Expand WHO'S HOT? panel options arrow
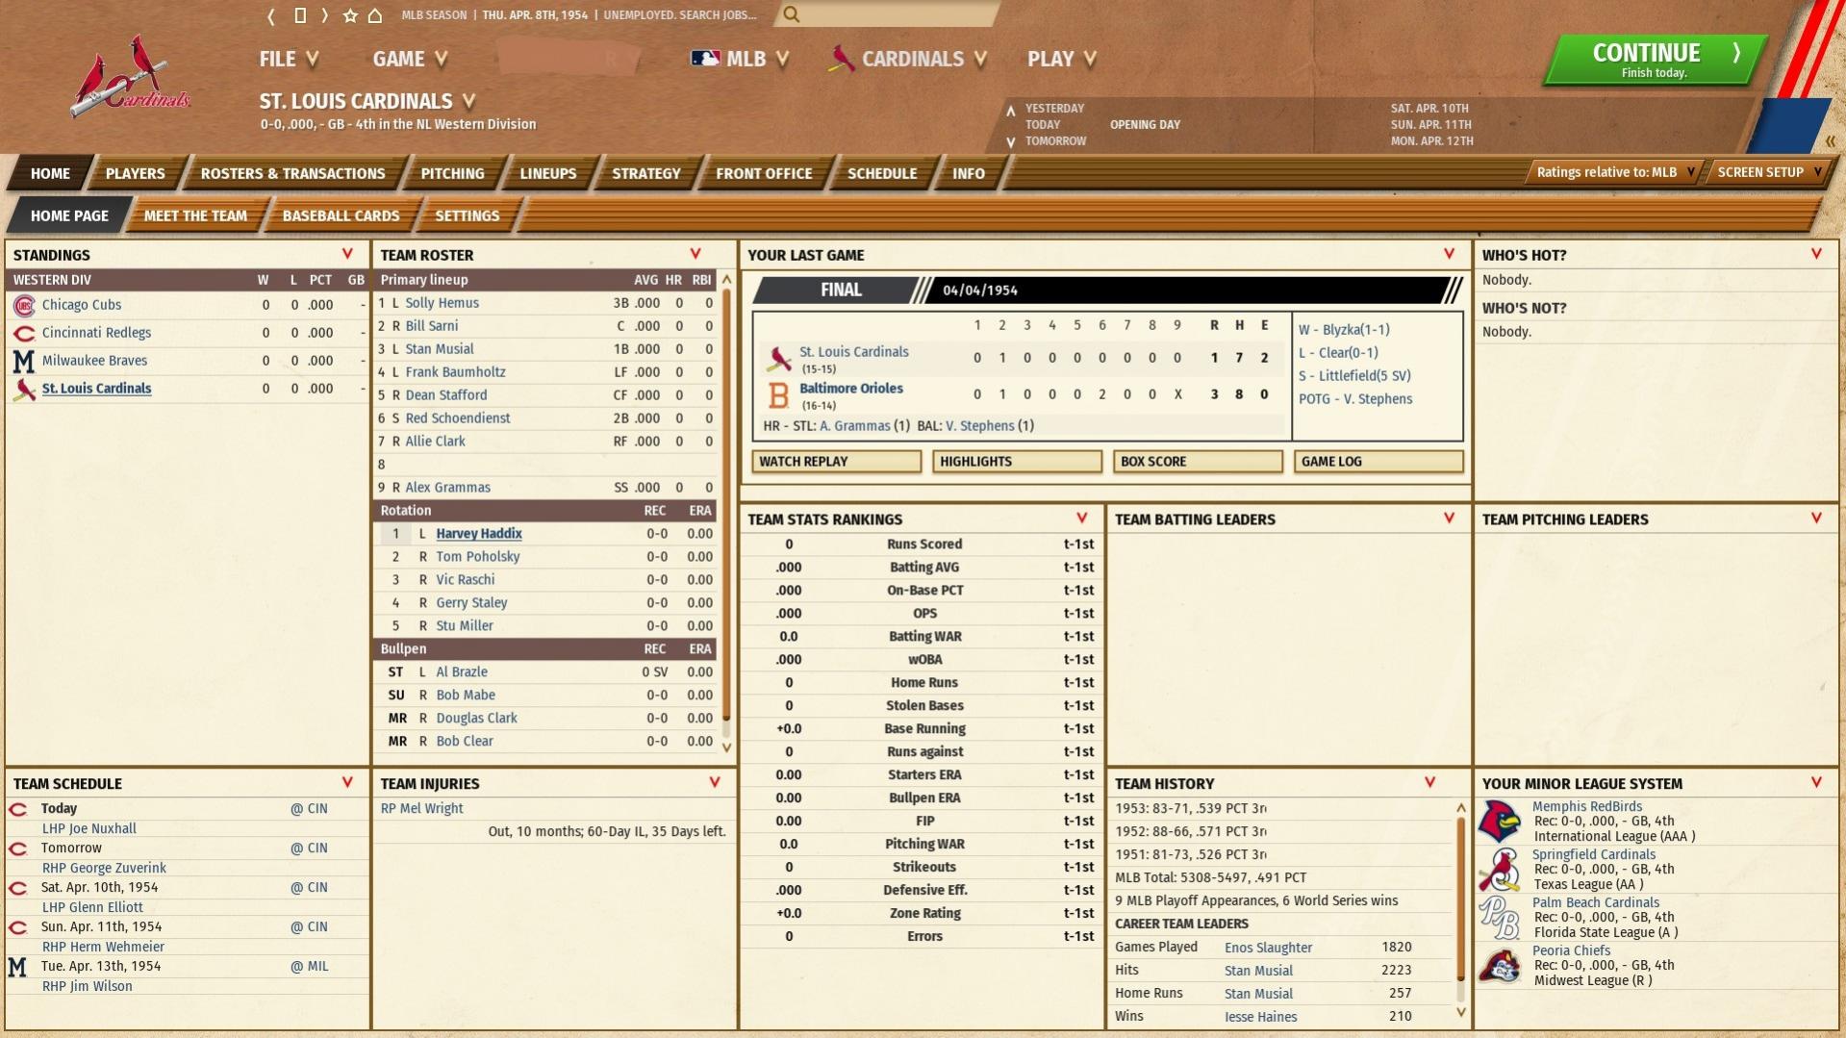1846x1038 pixels. click(1816, 254)
